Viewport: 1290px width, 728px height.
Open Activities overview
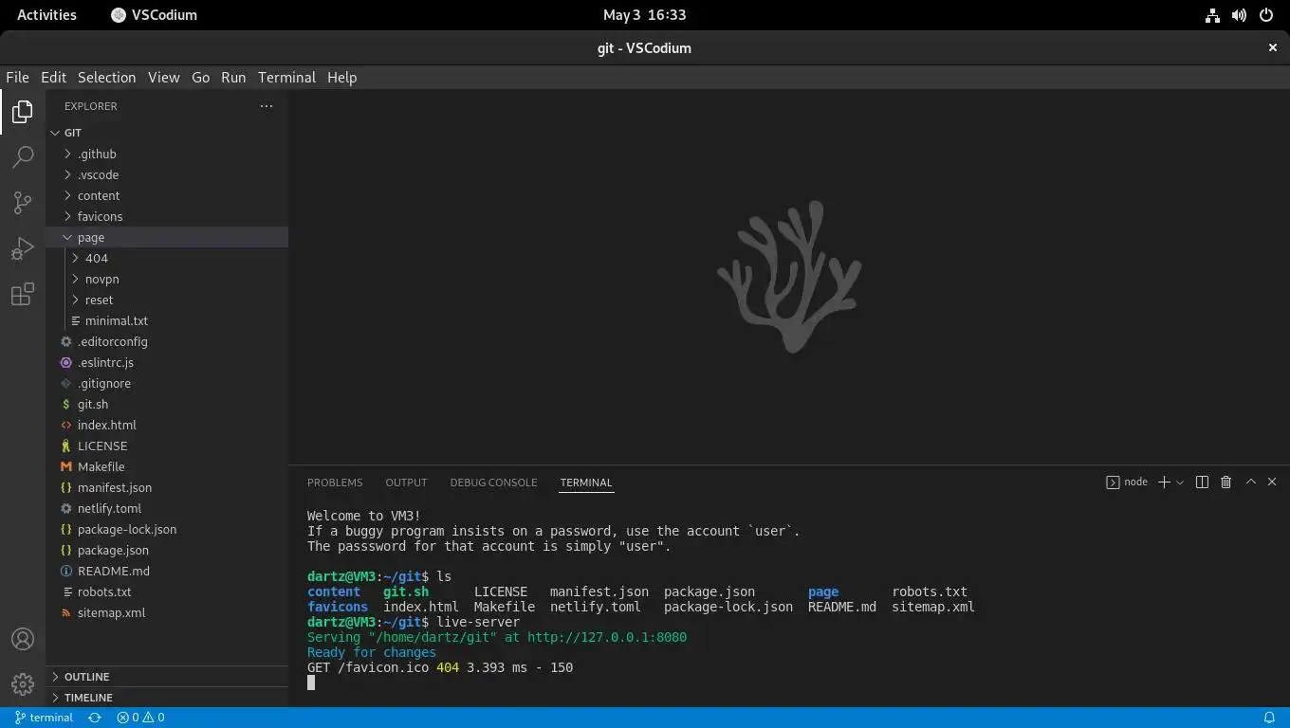(46, 15)
